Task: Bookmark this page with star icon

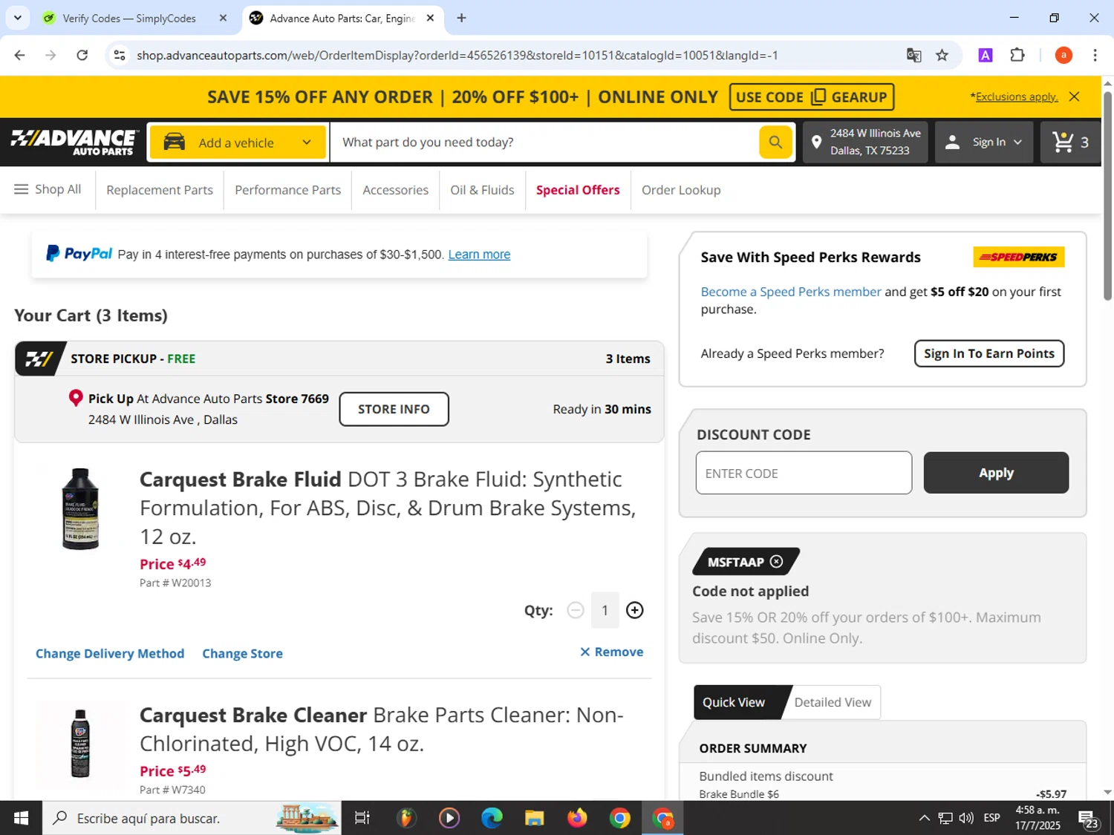Action: click(942, 55)
